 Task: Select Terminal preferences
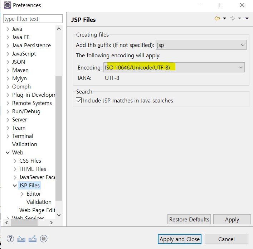(23, 136)
